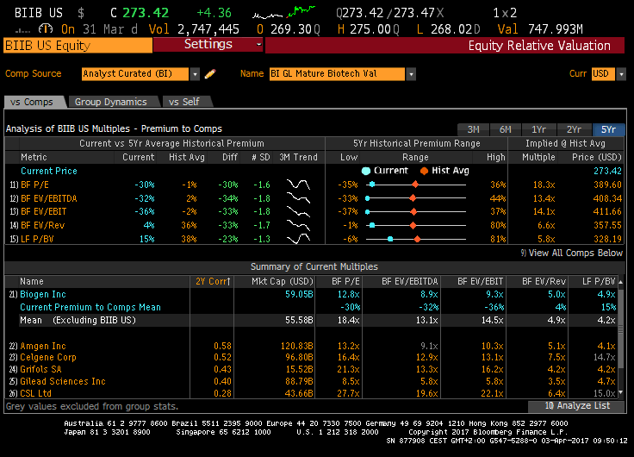Open the Name comp list dropdown arrow
This screenshot has width=634, height=457.
(411, 74)
